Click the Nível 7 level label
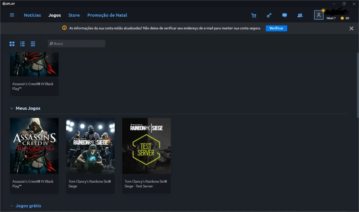This screenshot has height=212, width=359. pyautogui.click(x=331, y=18)
